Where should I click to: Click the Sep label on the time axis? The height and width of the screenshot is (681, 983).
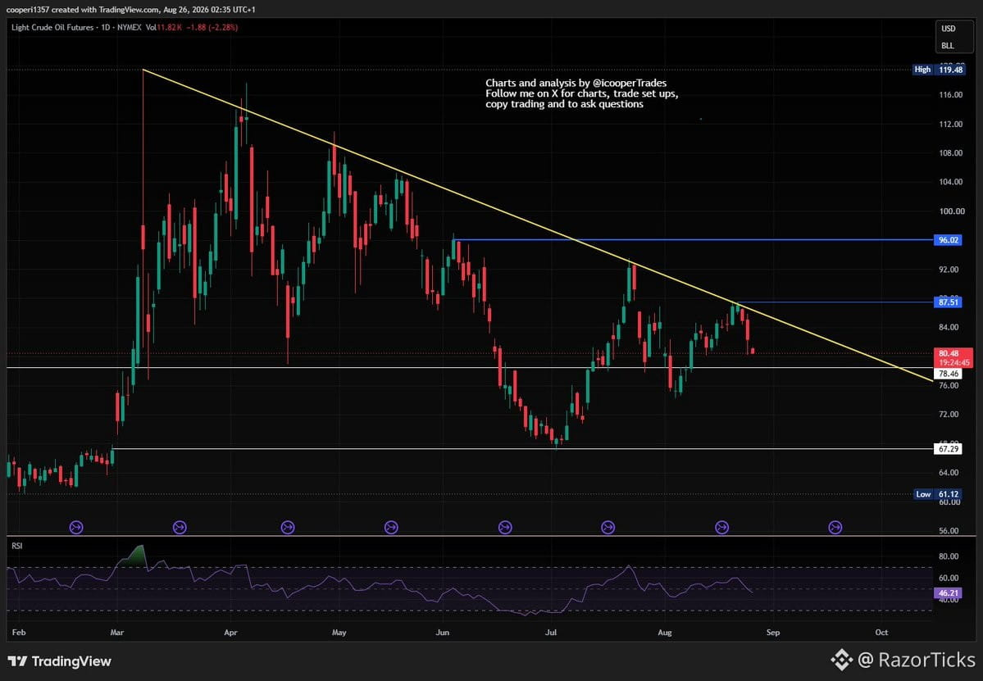(x=773, y=632)
